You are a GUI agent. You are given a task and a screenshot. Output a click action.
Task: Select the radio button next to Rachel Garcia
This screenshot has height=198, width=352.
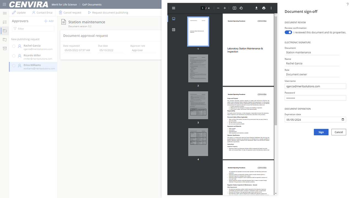(13, 46)
